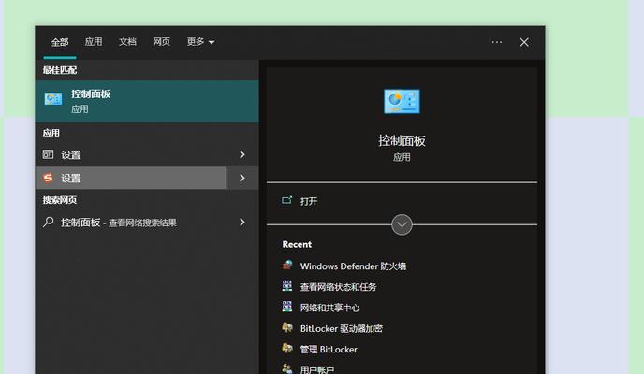Open 用户帐户 recent item
Screen dimensions: 644x374
coord(316,369)
